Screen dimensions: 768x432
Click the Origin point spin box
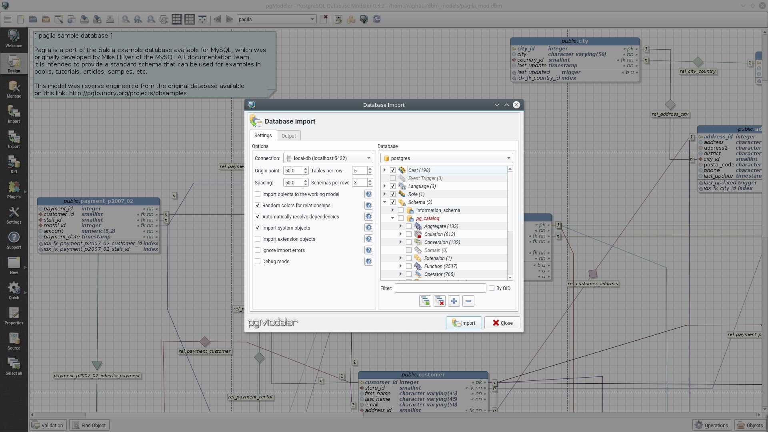[296, 170]
